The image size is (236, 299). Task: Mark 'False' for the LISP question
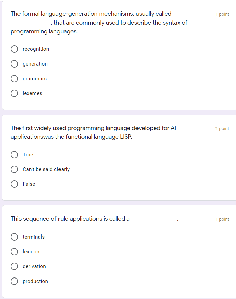pyautogui.click(x=14, y=184)
